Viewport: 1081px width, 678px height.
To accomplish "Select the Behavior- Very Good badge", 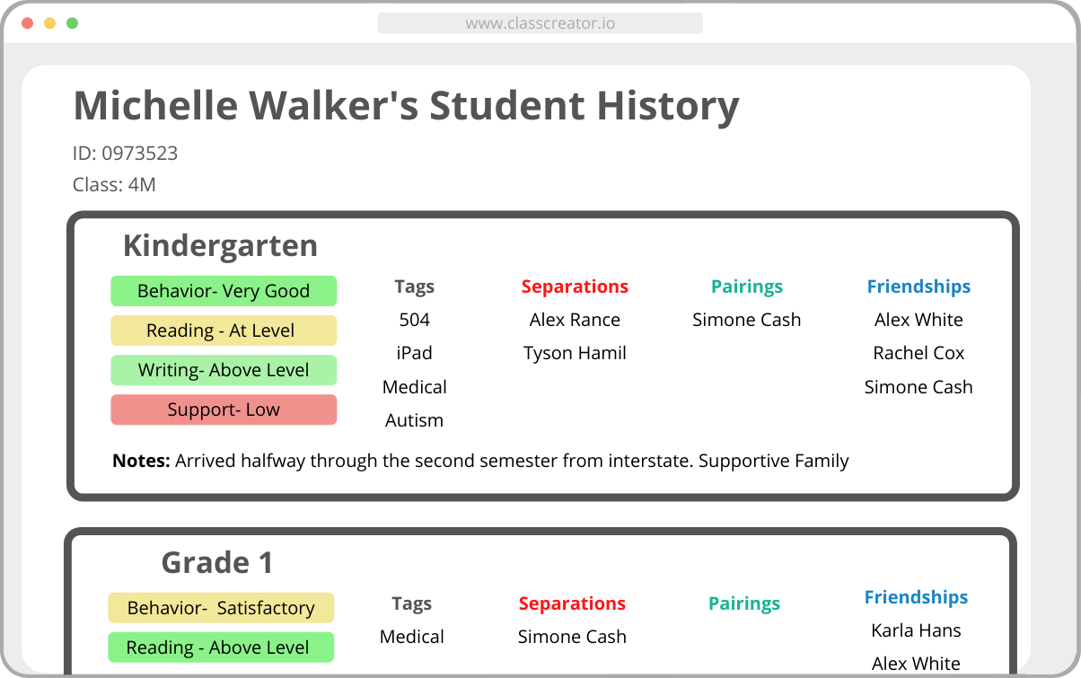I will pyautogui.click(x=224, y=291).
